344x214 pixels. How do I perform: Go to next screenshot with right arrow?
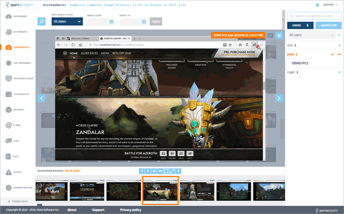[x=279, y=98]
